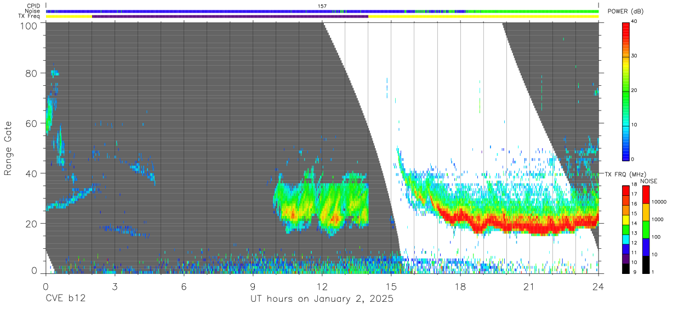This screenshot has width=673, height=310.
Task: Click the Range Gate axis title
Action: (x=8, y=148)
